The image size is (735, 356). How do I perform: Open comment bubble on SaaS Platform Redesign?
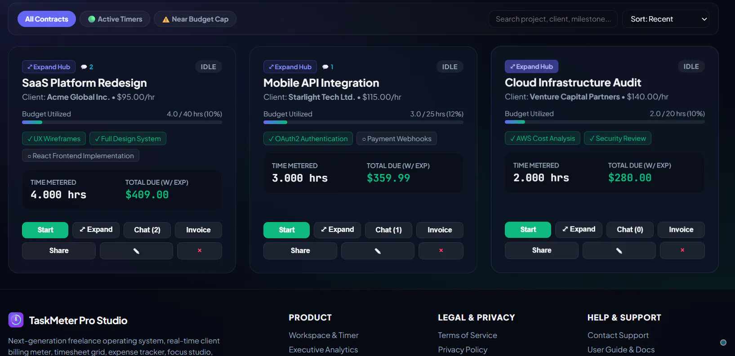coord(87,67)
